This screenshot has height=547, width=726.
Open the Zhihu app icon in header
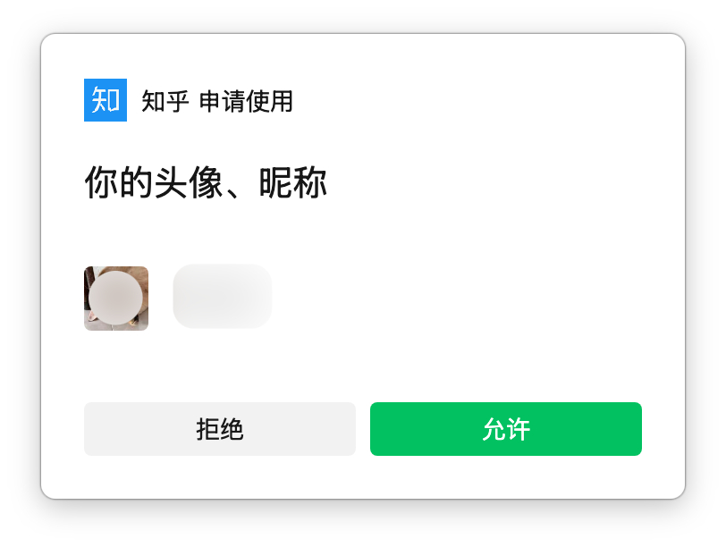coord(106,100)
